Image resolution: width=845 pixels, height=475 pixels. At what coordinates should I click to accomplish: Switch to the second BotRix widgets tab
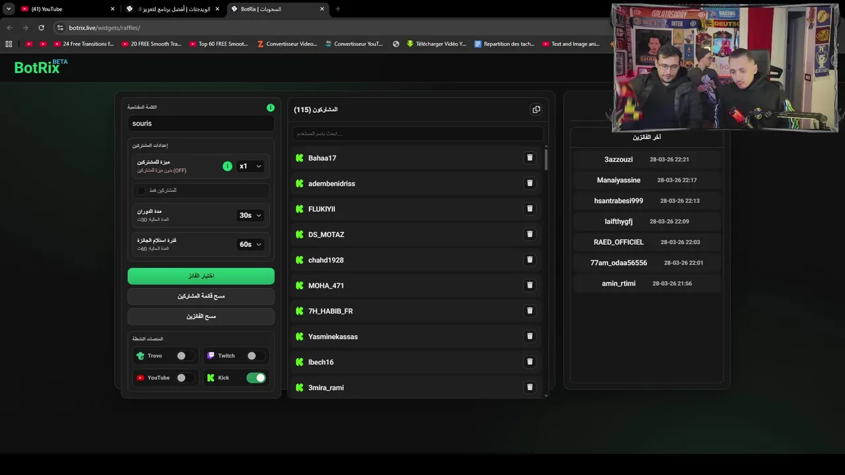[x=173, y=9]
